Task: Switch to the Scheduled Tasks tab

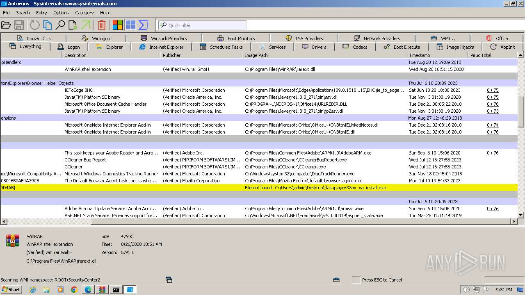Action: [x=221, y=47]
